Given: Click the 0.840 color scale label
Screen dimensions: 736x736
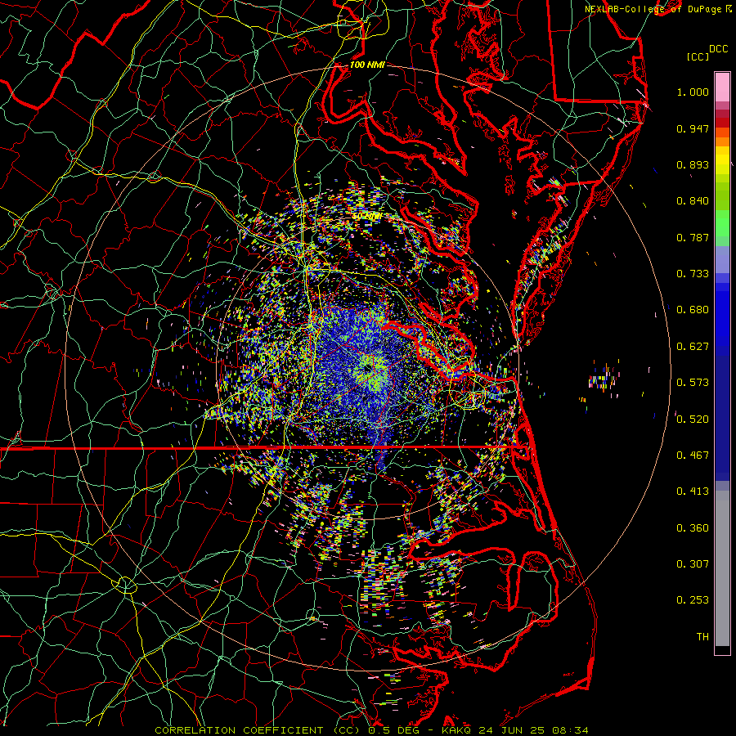Looking at the screenshot, I should click(693, 201).
